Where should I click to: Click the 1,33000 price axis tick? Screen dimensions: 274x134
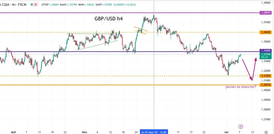coord(266,61)
